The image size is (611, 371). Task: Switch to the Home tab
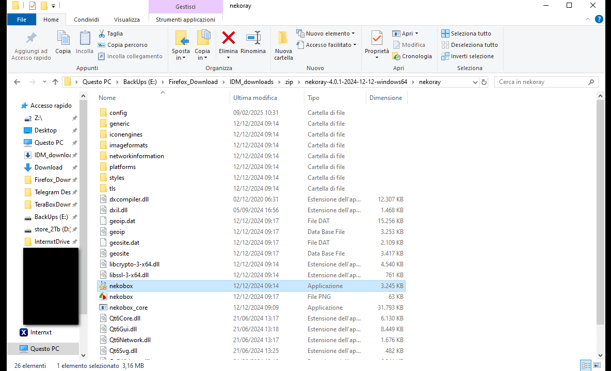[51, 20]
